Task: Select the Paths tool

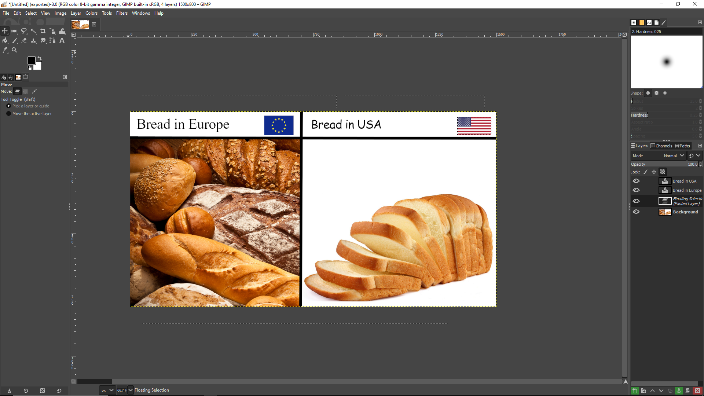Action: pos(52,41)
